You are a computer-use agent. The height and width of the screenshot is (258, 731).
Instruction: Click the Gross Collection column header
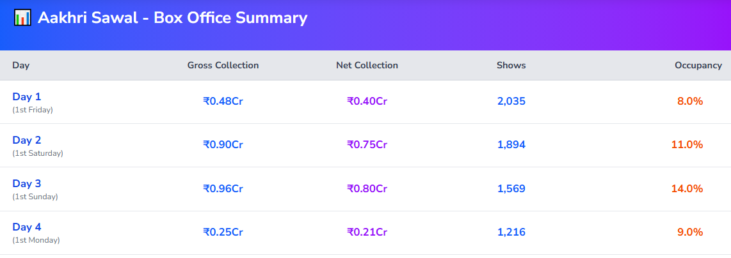(223, 66)
